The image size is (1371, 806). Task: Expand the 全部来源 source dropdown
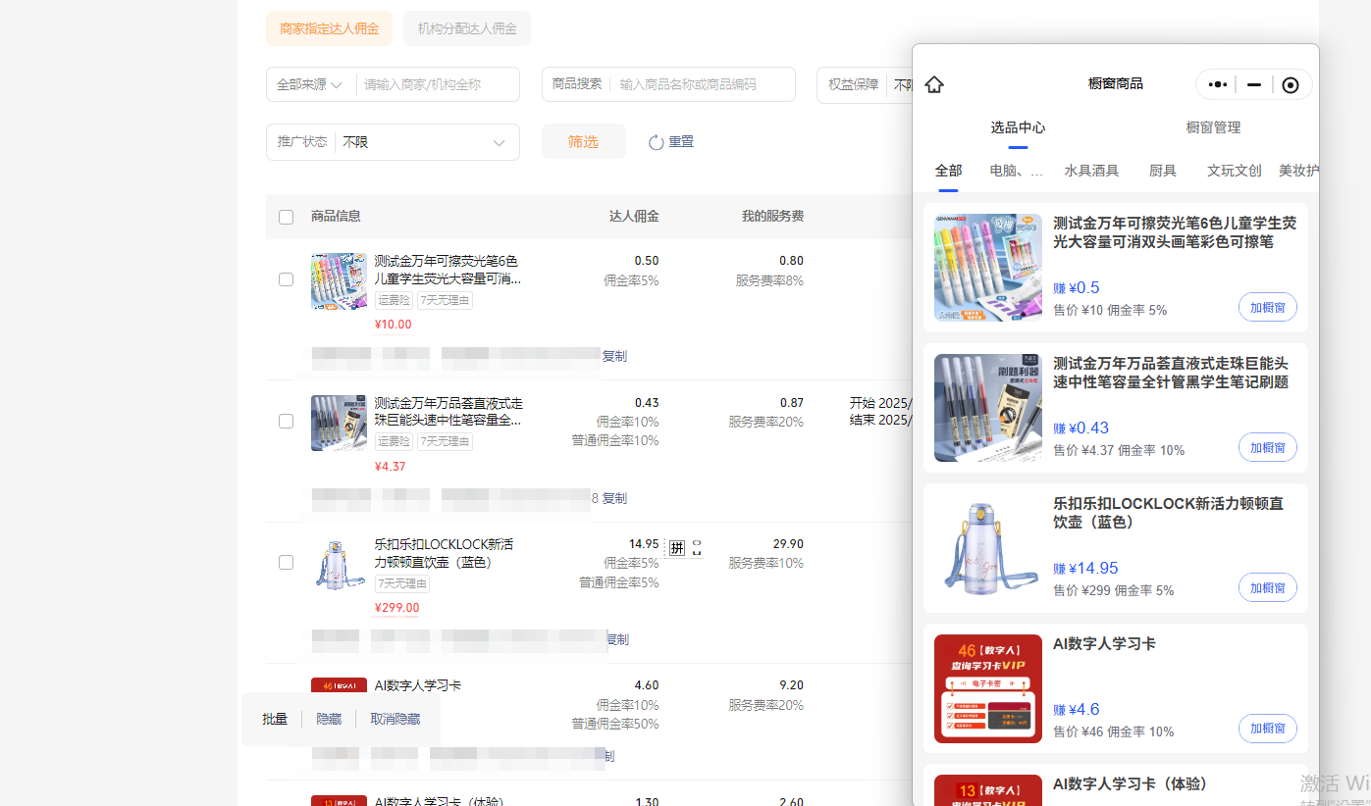tap(310, 85)
